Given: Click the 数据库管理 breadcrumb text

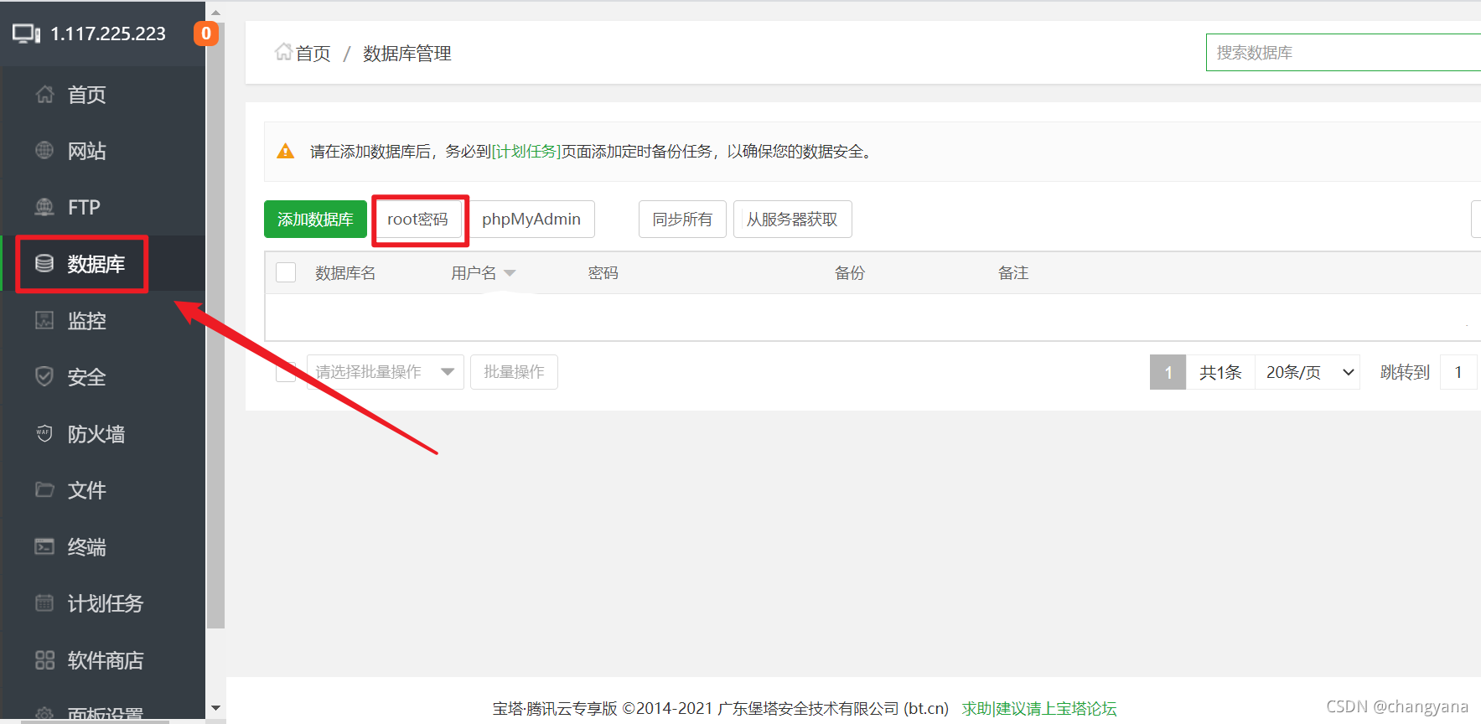Looking at the screenshot, I should click(407, 54).
